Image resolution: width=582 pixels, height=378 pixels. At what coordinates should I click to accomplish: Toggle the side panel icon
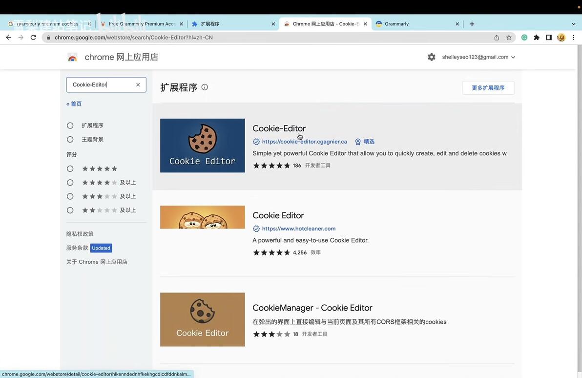click(549, 38)
